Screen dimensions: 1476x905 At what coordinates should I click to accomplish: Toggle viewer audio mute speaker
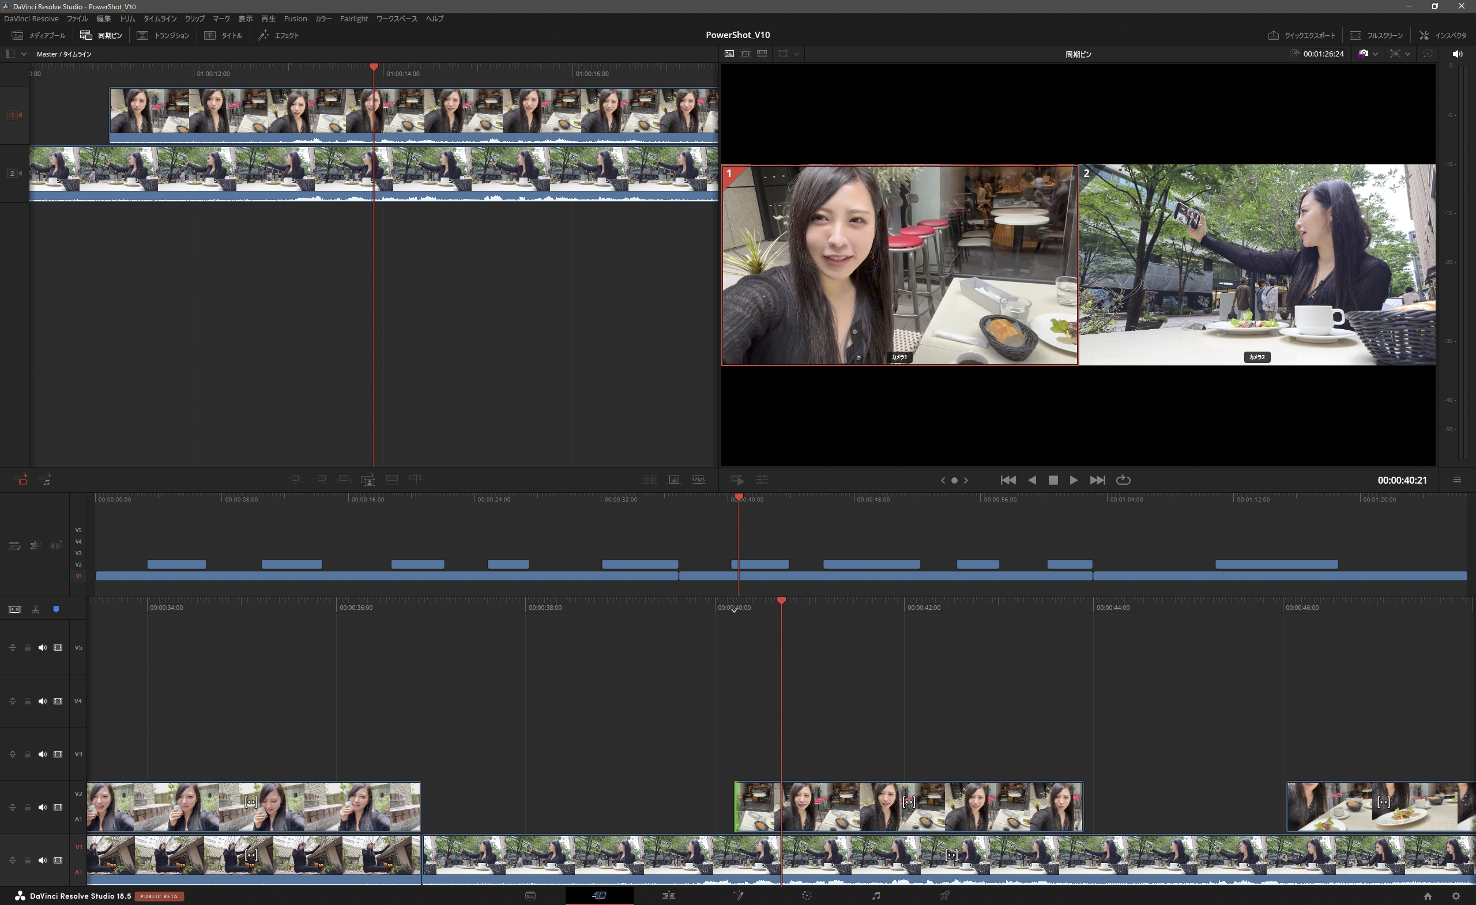click(1457, 54)
